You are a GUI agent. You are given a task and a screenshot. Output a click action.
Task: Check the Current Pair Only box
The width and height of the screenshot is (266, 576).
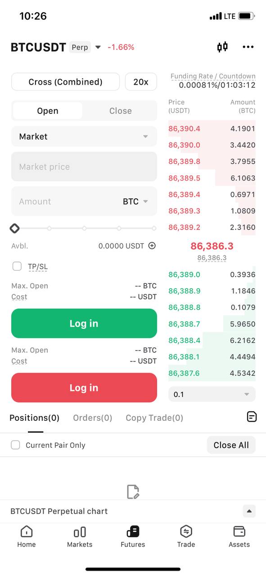[15, 445]
